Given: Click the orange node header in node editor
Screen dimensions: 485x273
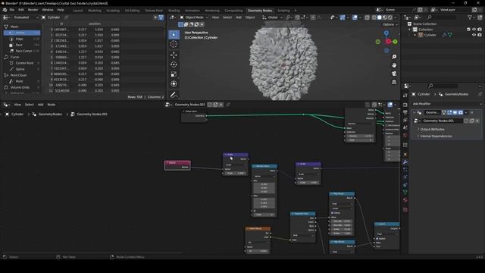Looking at the screenshot, I should tap(258, 228).
